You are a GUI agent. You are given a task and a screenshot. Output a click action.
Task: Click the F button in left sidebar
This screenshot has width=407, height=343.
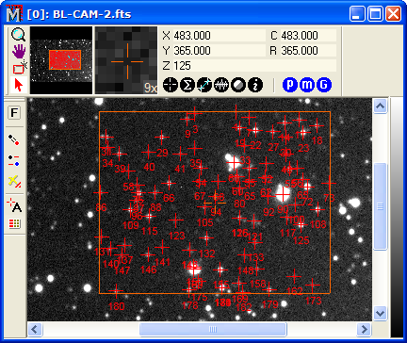click(14, 113)
